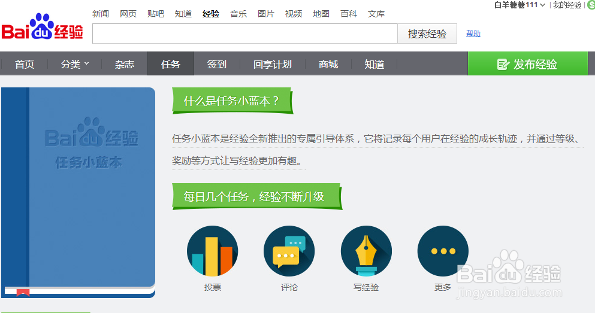Open the 图片 top link
Viewport: 595px width, 313px height.
point(266,14)
